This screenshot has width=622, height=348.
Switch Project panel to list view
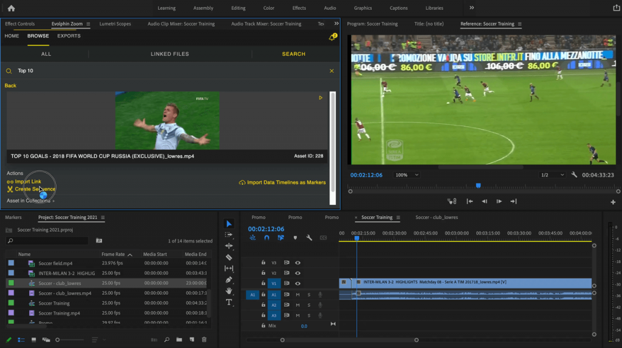click(x=21, y=340)
